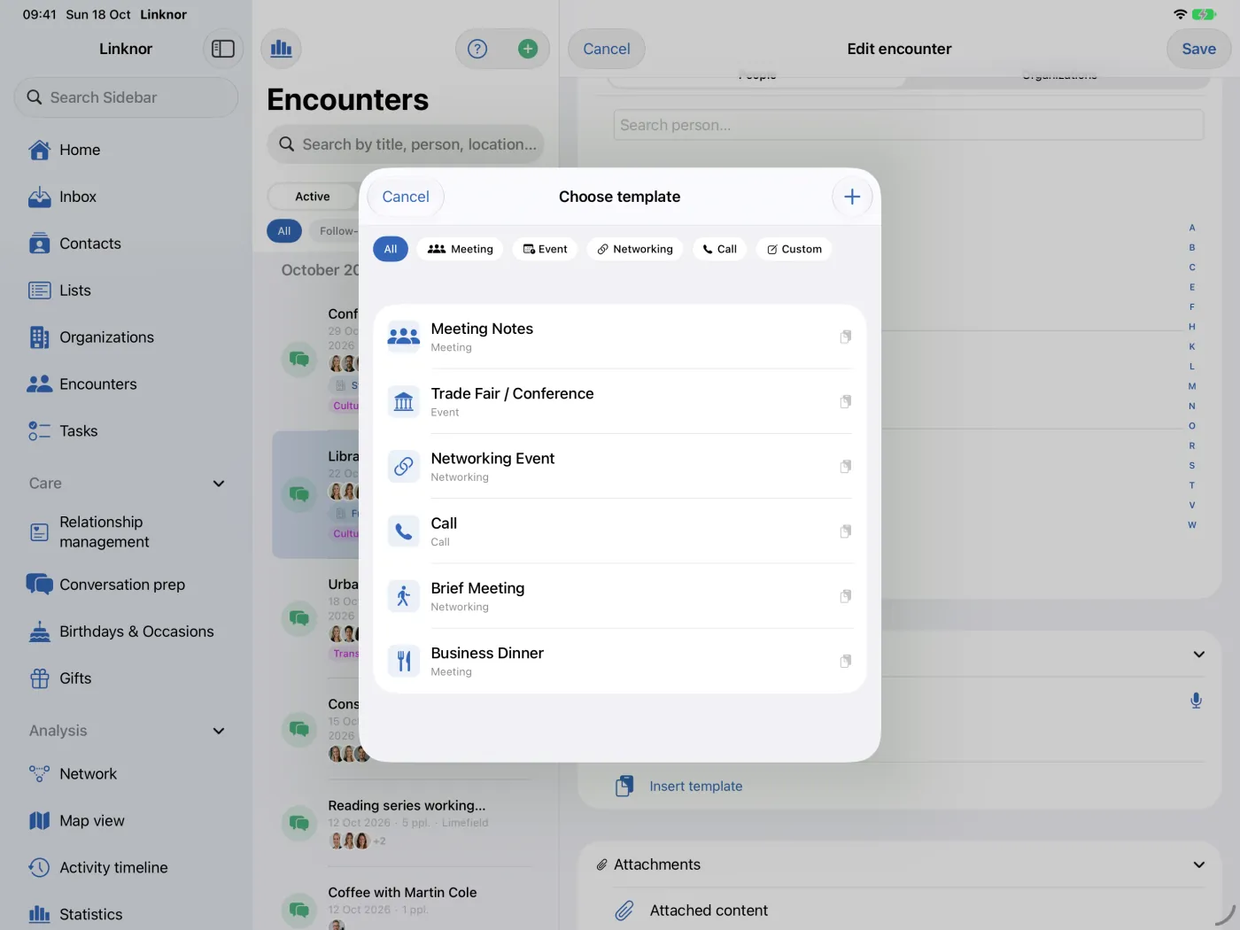Copy the Business Dinner template icon

(x=846, y=661)
